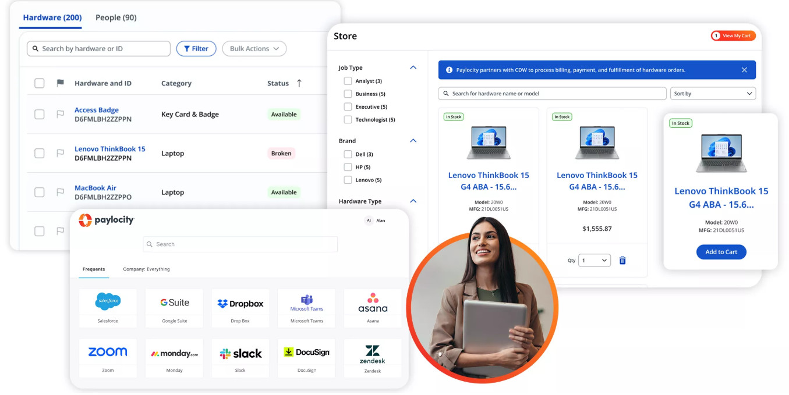This screenshot has height=395, width=789.
Task: Open the Monday app tile
Action: click(x=174, y=357)
